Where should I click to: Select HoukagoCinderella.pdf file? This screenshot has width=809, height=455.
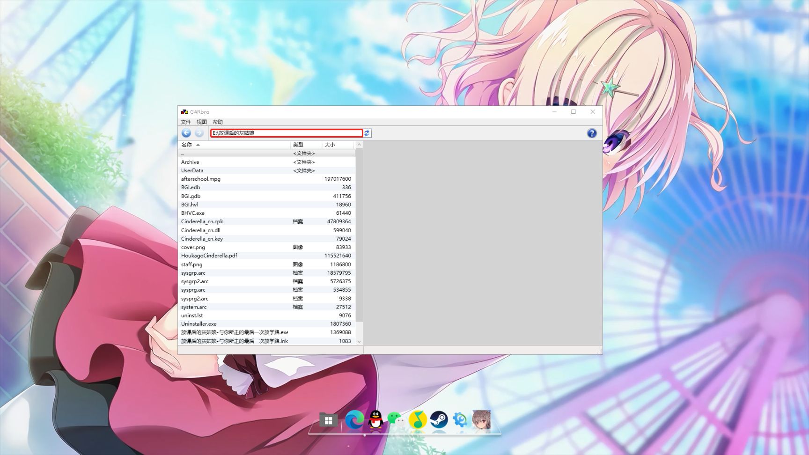[x=267, y=256]
